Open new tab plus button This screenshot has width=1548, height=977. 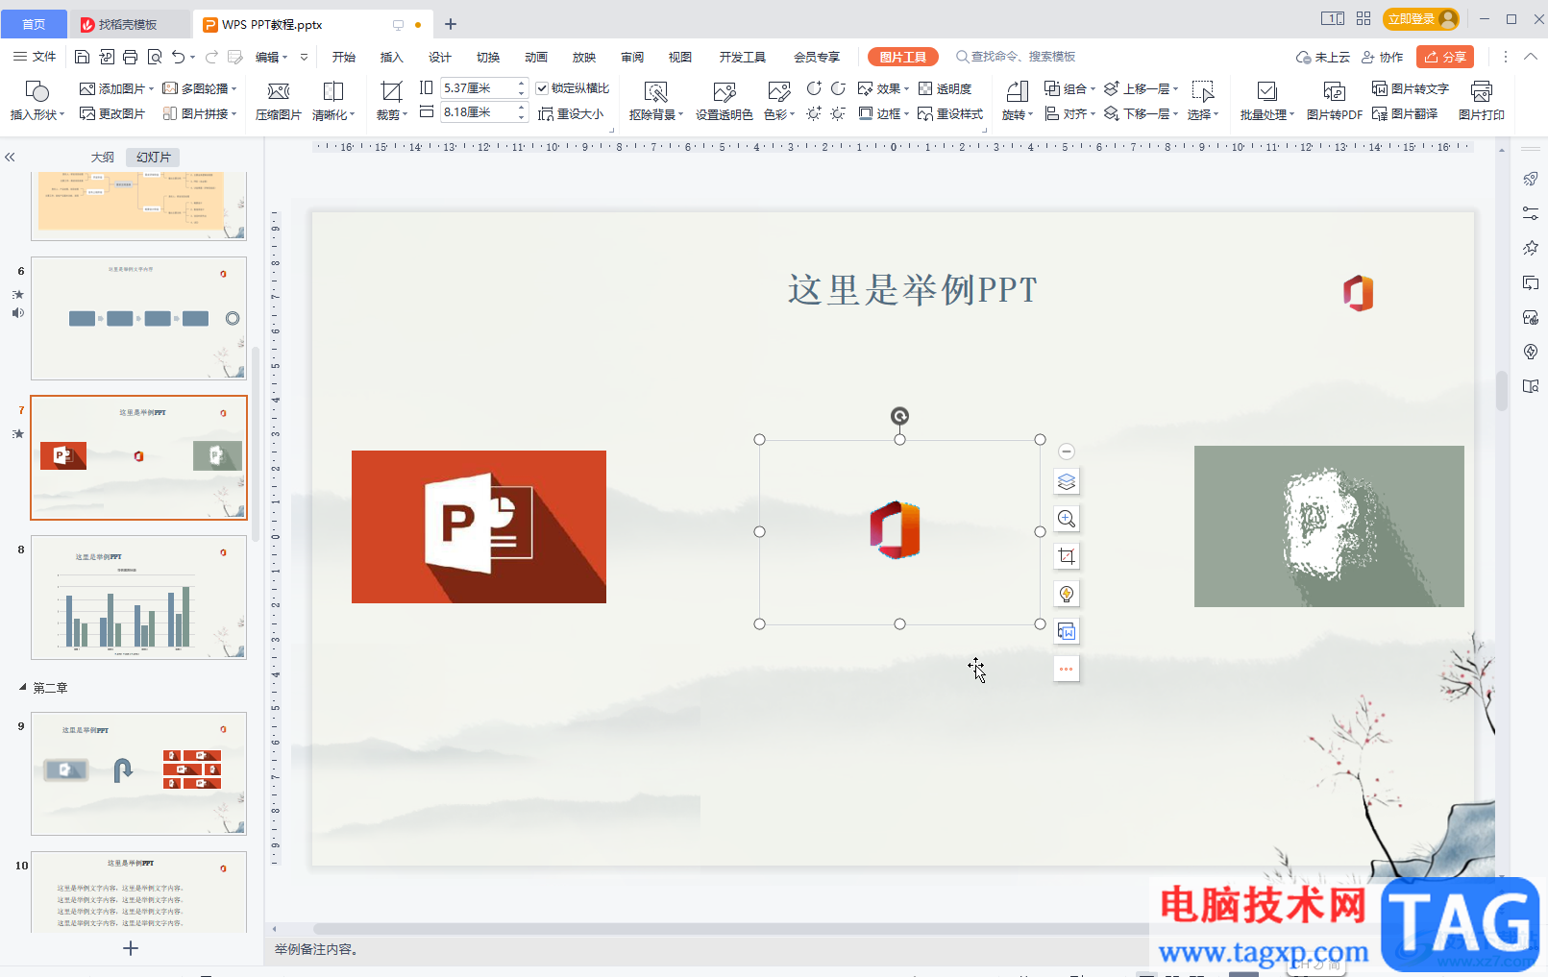click(451, 24)
